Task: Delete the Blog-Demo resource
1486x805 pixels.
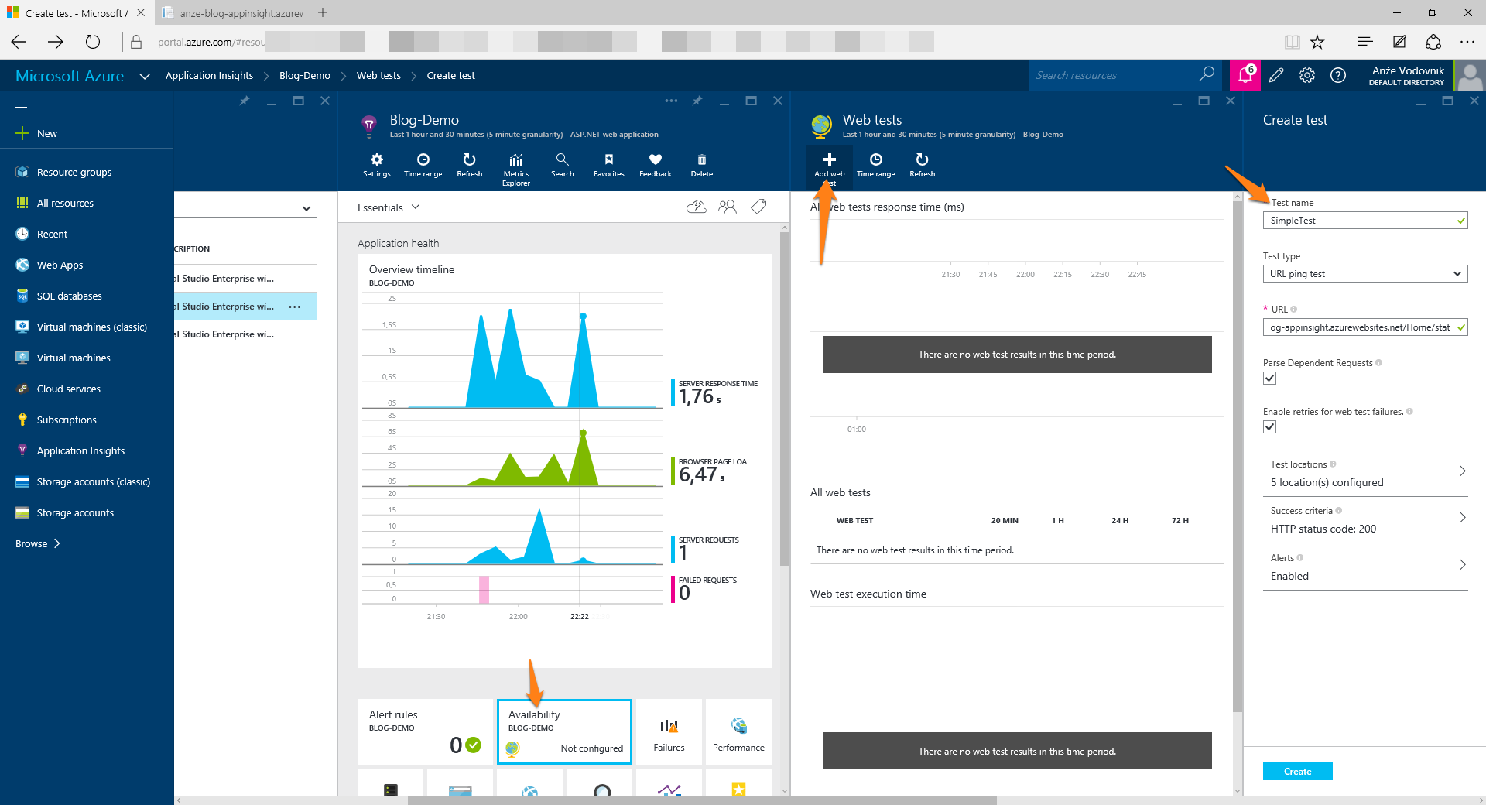Action: 701,165
